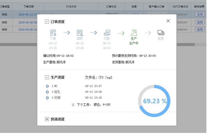Expand the 快递进度 section
Viewport: 207px width, 134px height.
[47, 119]
